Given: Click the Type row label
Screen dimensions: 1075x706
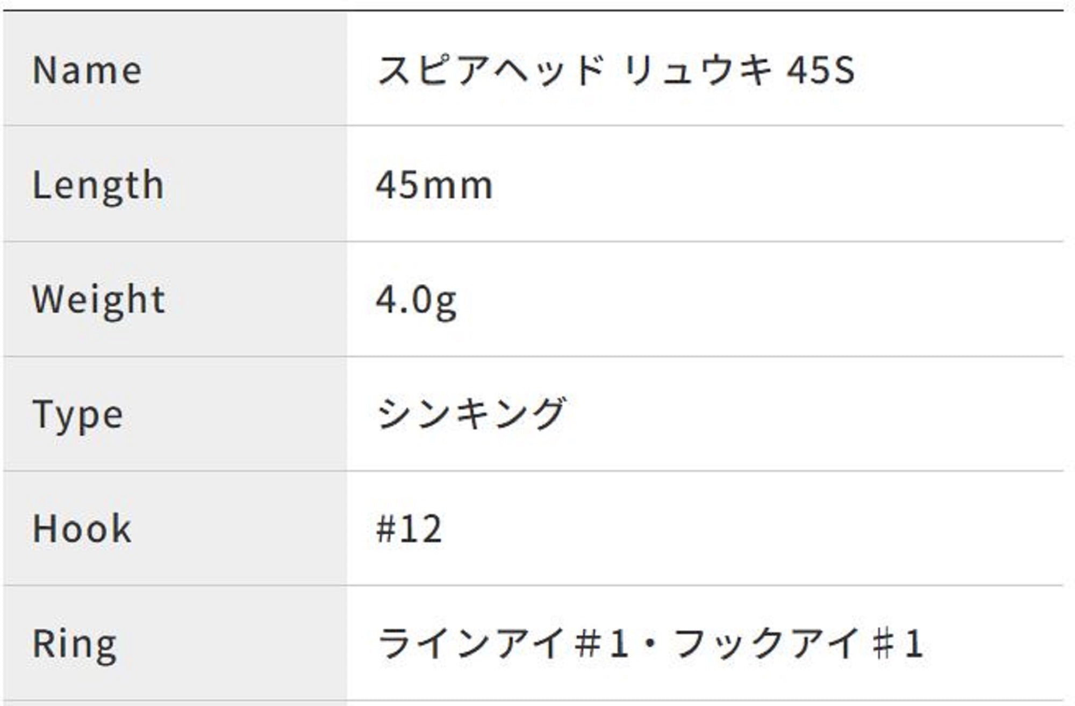Looking at the screenshot, I should [78, 415].
